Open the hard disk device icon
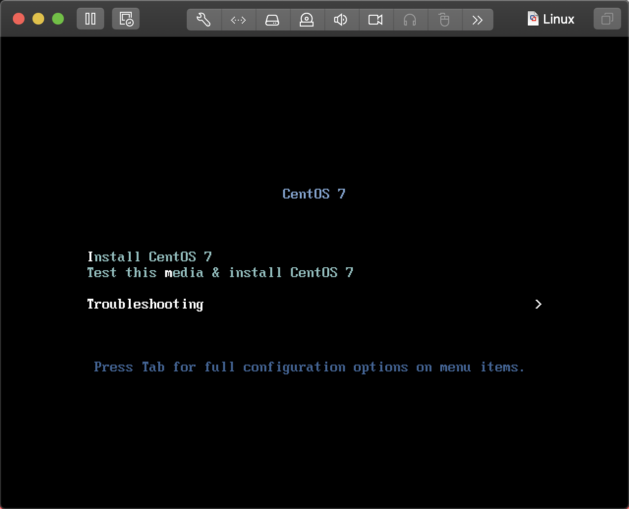The image size is (629, 509). (272, 20)
